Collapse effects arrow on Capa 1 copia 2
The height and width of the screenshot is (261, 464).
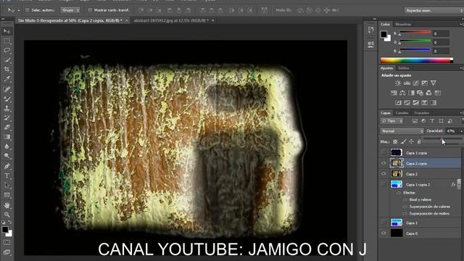coord(459,185)
